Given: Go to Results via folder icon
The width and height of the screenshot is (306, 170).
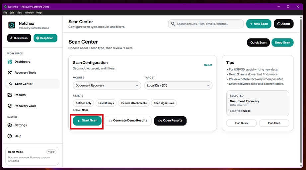Looking at the screenshot, I should (x=10, y=95).
